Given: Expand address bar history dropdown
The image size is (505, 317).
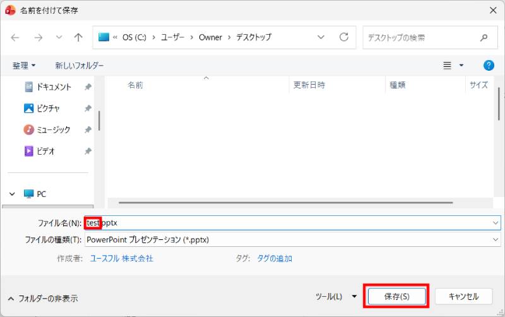Looking at the screenshot, I should coord(321,37).
